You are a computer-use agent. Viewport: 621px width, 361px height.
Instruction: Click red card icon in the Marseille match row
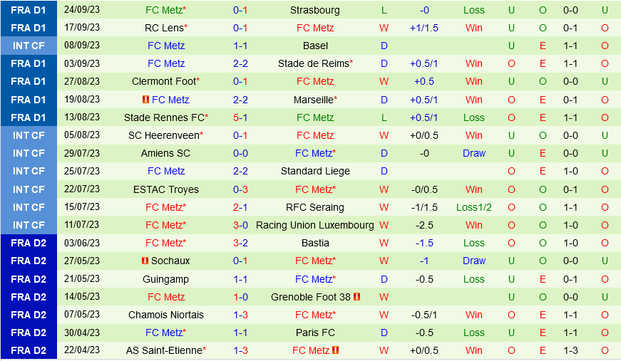pos(146,100)
